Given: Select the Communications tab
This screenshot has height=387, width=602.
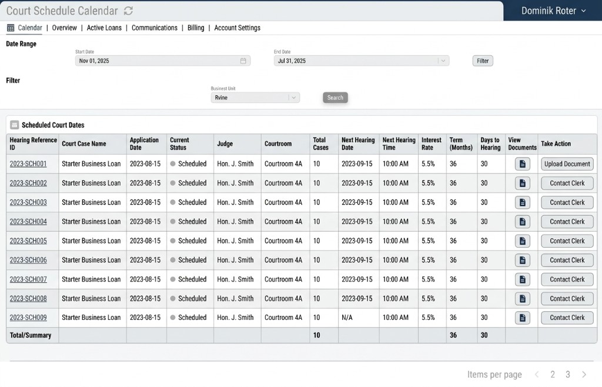Looking at the screenshot, I should 155,28.
